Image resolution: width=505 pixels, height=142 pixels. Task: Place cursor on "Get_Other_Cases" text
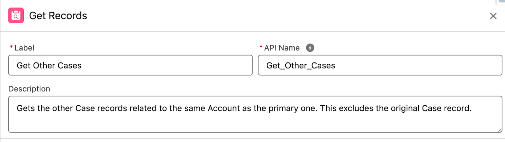point(300,66)
